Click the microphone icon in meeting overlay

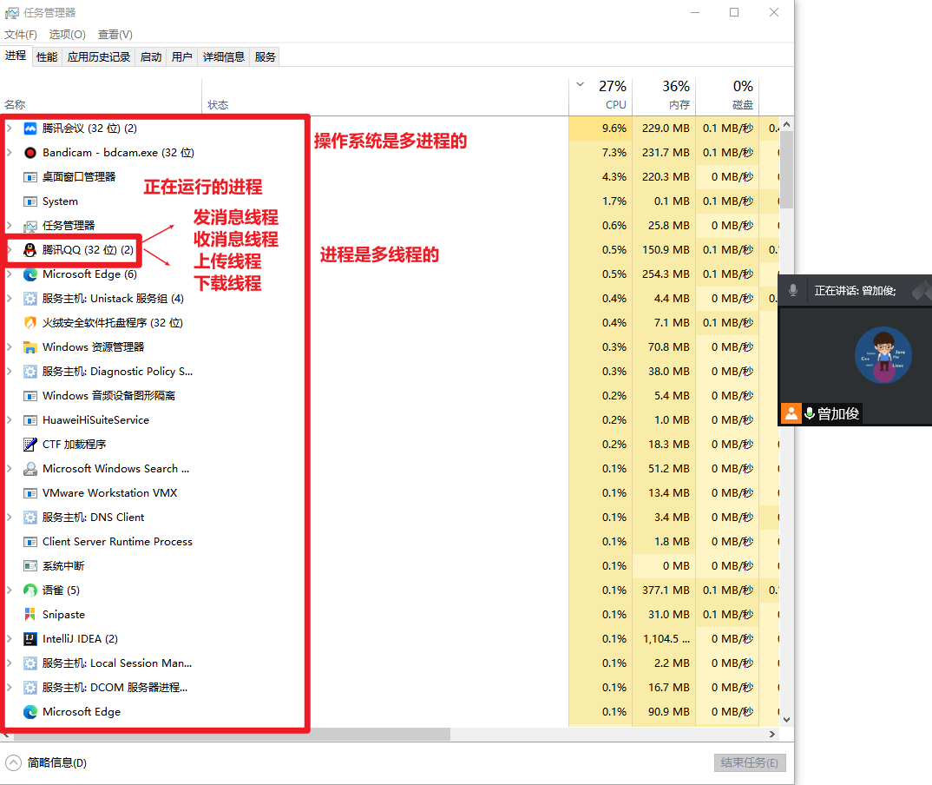(x=793, y=290)
